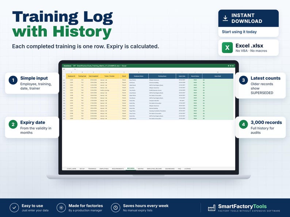Click the clock icon beside Saves hours

[115, 208]
